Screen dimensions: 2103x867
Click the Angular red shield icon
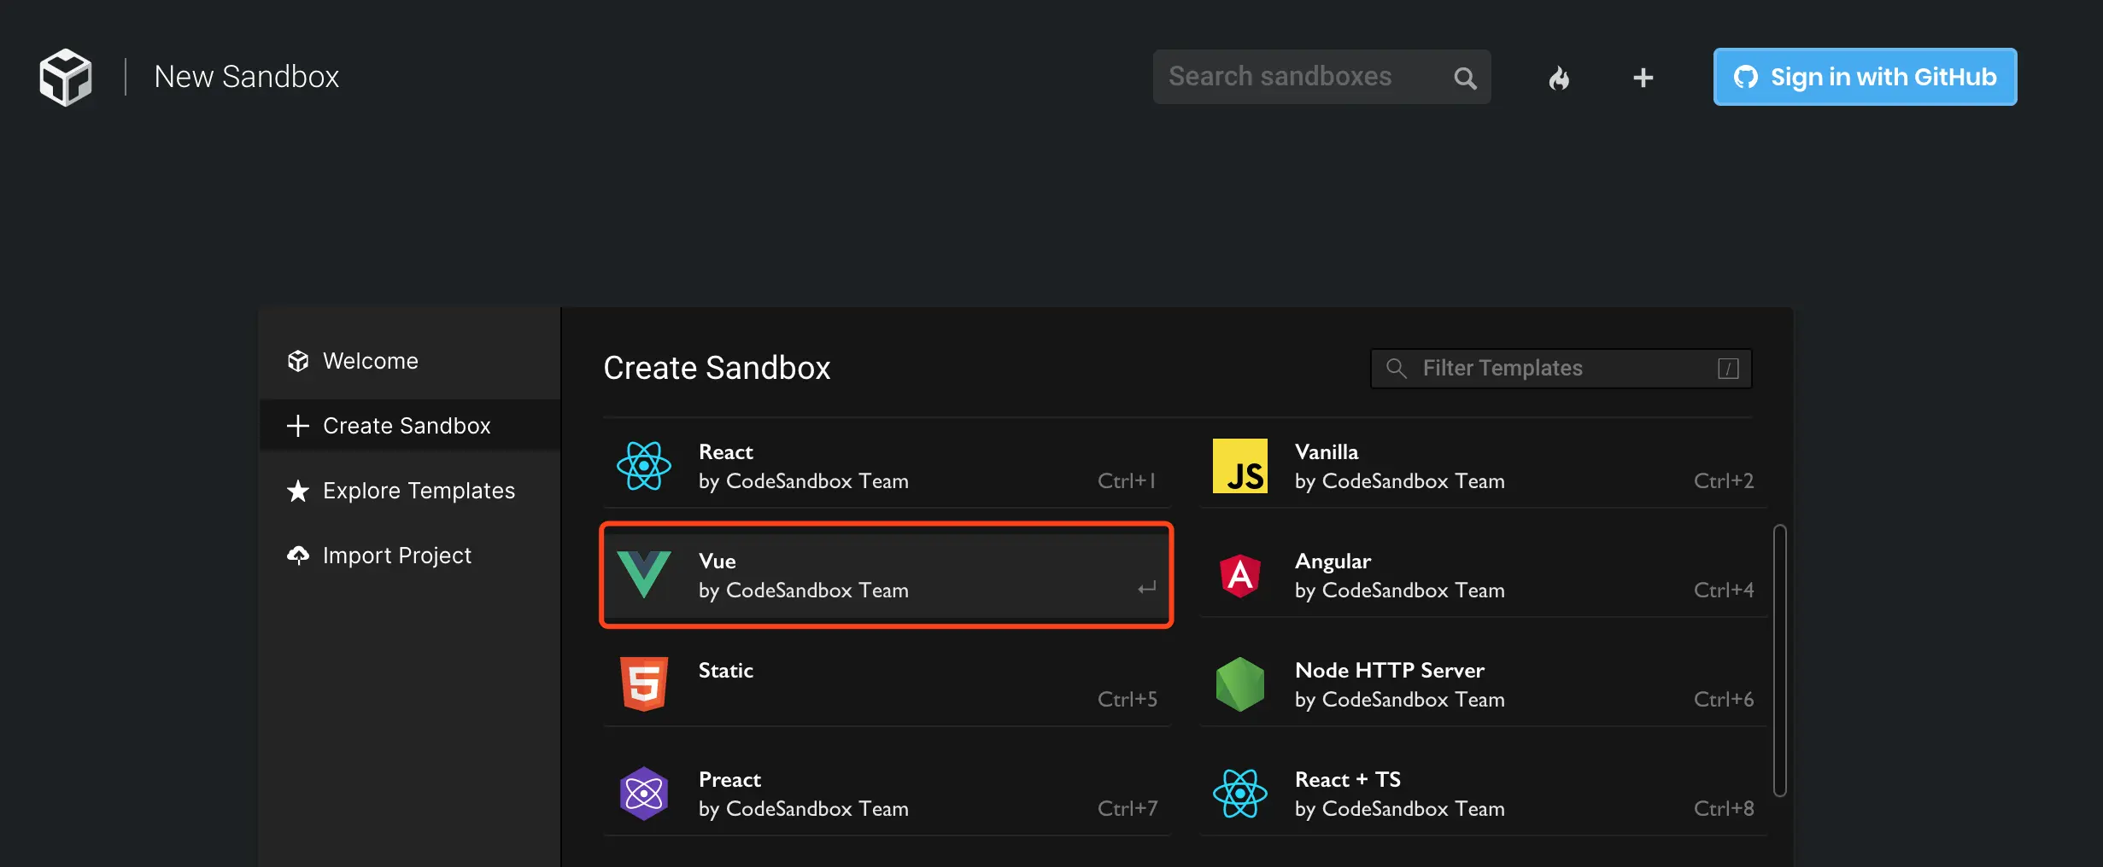tap(1239, 575)
